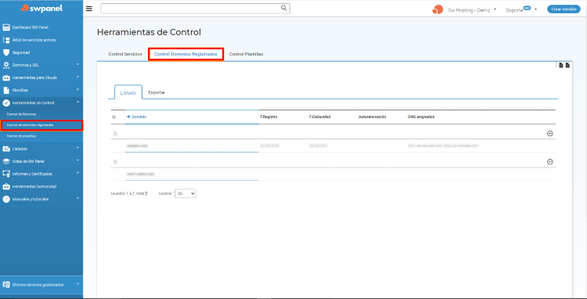Expand Listados chevron
The height and width of the screenshot is (299, 587).
pyautogui.click(x=77, y=148)
